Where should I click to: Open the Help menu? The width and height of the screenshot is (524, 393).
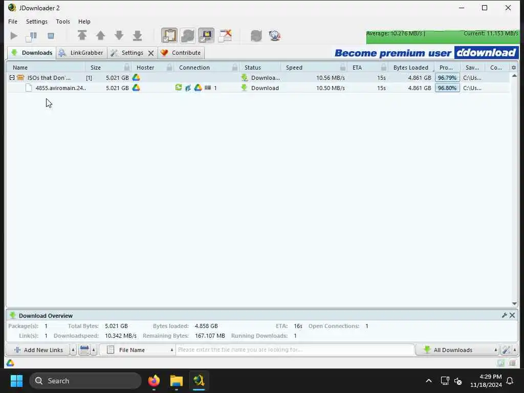84,21
